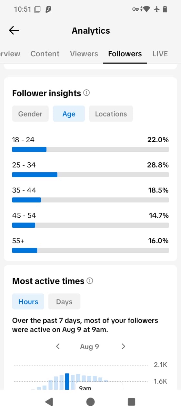Switch to the Content tab

(45, 54)
